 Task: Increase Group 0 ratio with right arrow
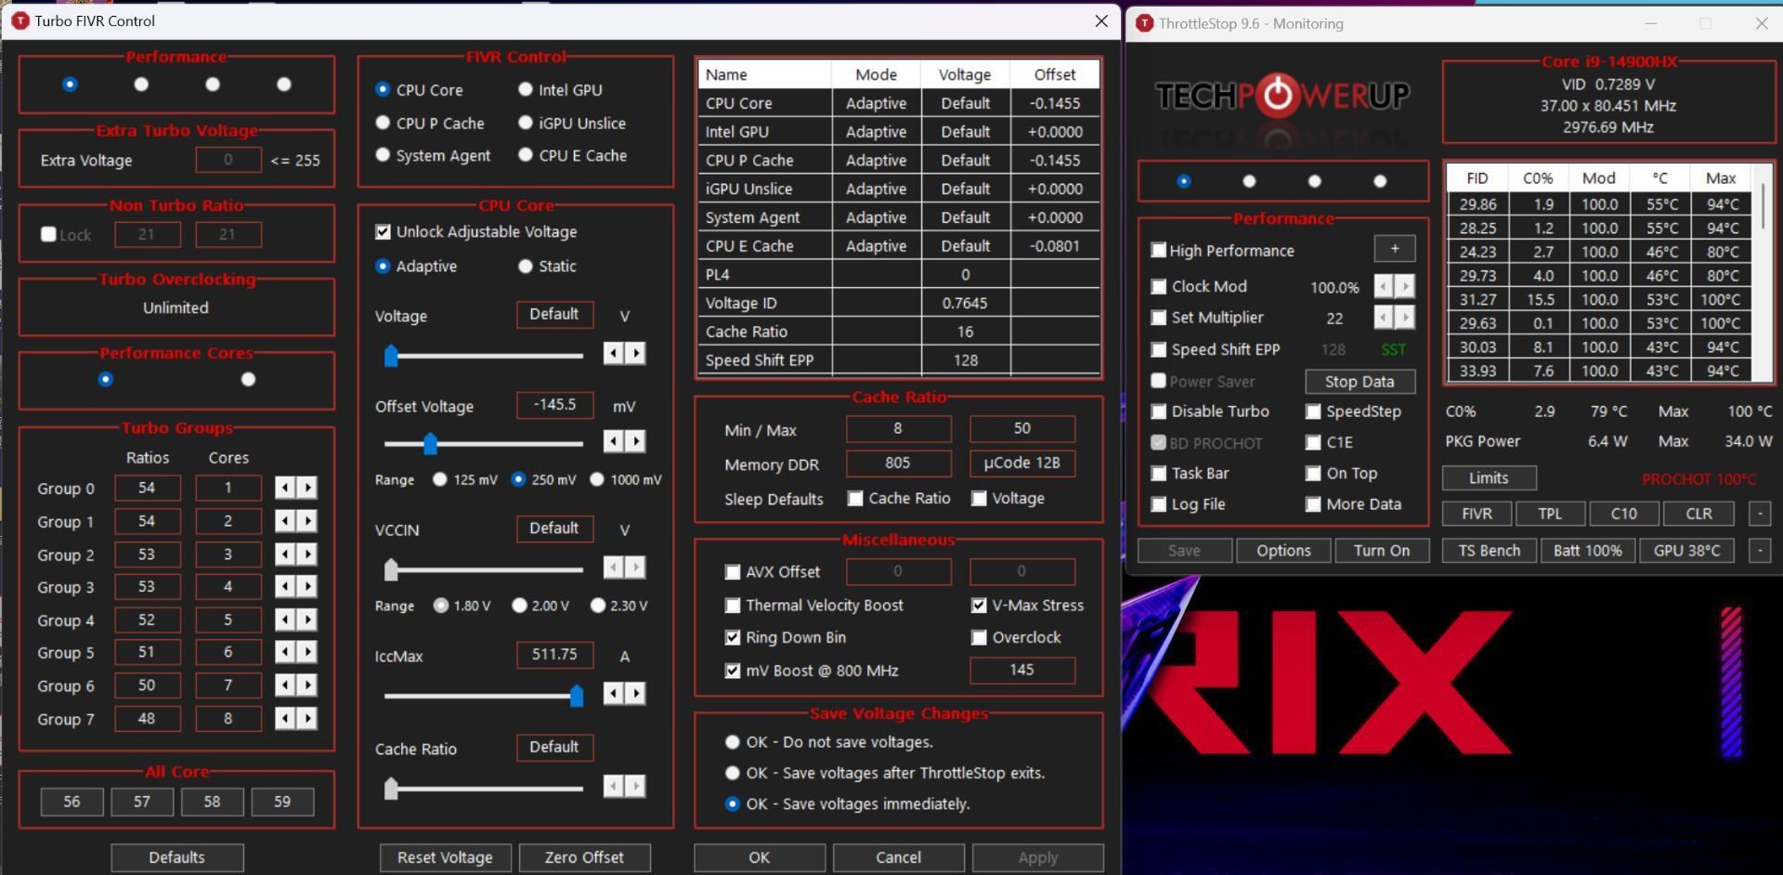(x=308, y=487)
